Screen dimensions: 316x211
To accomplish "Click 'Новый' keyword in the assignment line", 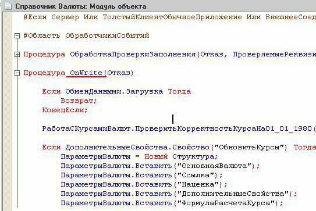I will click(x=156, y=156).
